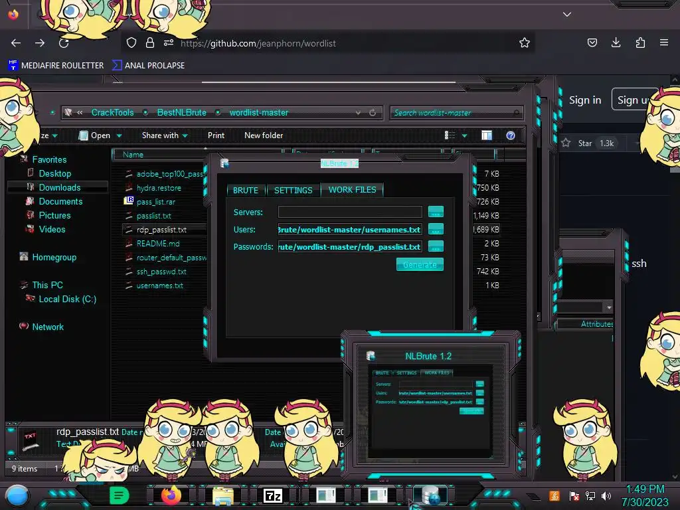Select hydra.restore file
The width and height of the screenshot is (680, 510).
click(159, 188)
